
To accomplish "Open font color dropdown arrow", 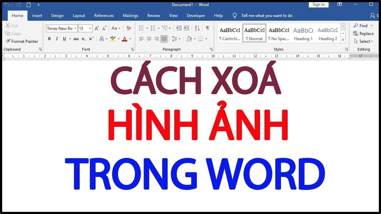I will (x=130, y=39).
